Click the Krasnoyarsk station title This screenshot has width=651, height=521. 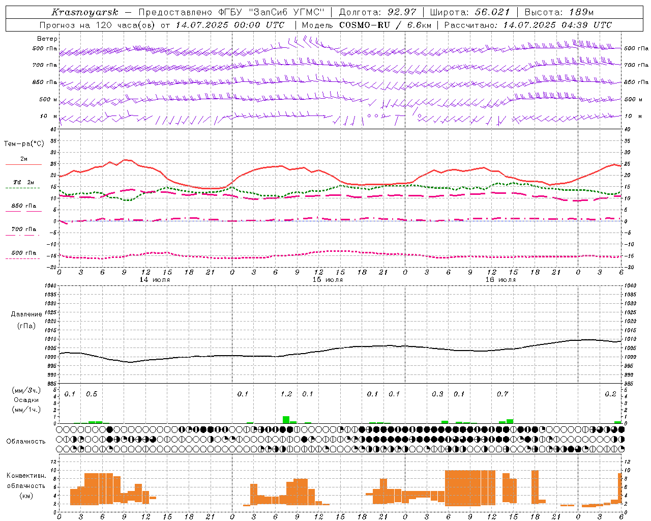tap(84, 12)
